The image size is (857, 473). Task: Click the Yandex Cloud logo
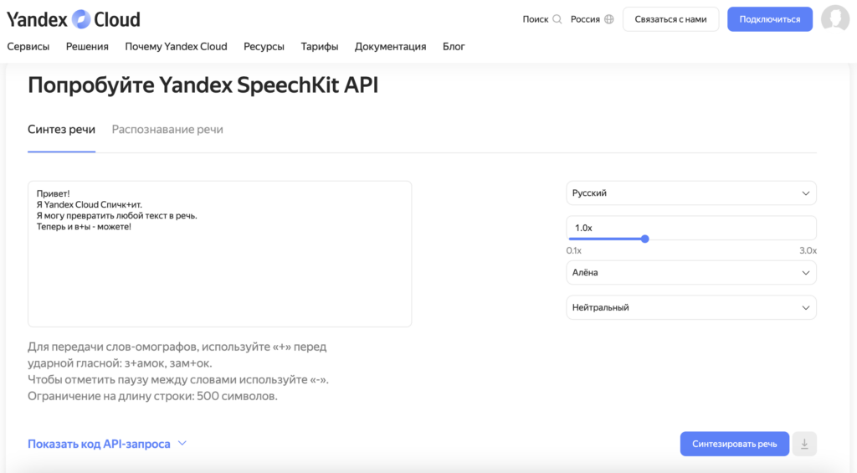[x=74, y=19]
